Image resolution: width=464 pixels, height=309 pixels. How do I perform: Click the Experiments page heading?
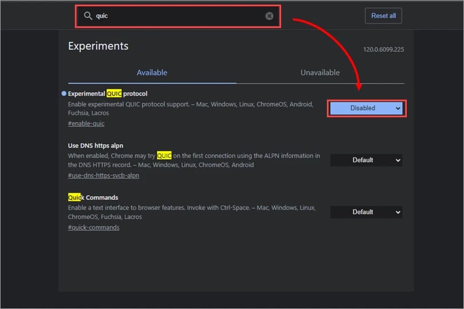tap(98, 46)
